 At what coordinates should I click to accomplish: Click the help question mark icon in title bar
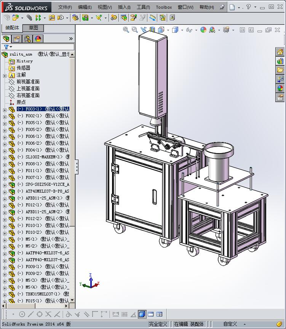coord(248,7)
